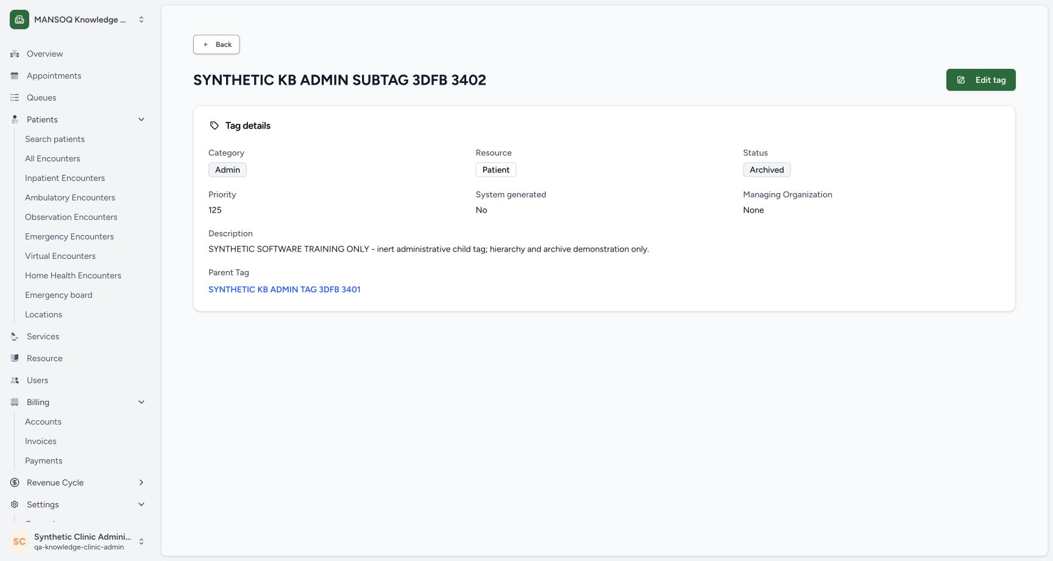Open Virtual Encounters
This screenshot has width=1053, height=561.
60,256
